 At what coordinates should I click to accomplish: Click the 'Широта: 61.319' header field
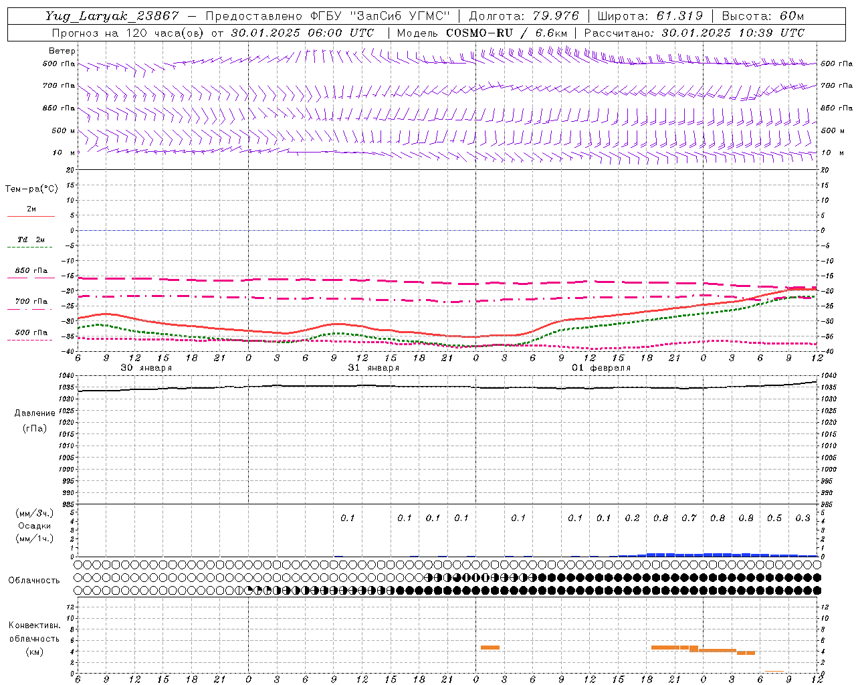650,16
